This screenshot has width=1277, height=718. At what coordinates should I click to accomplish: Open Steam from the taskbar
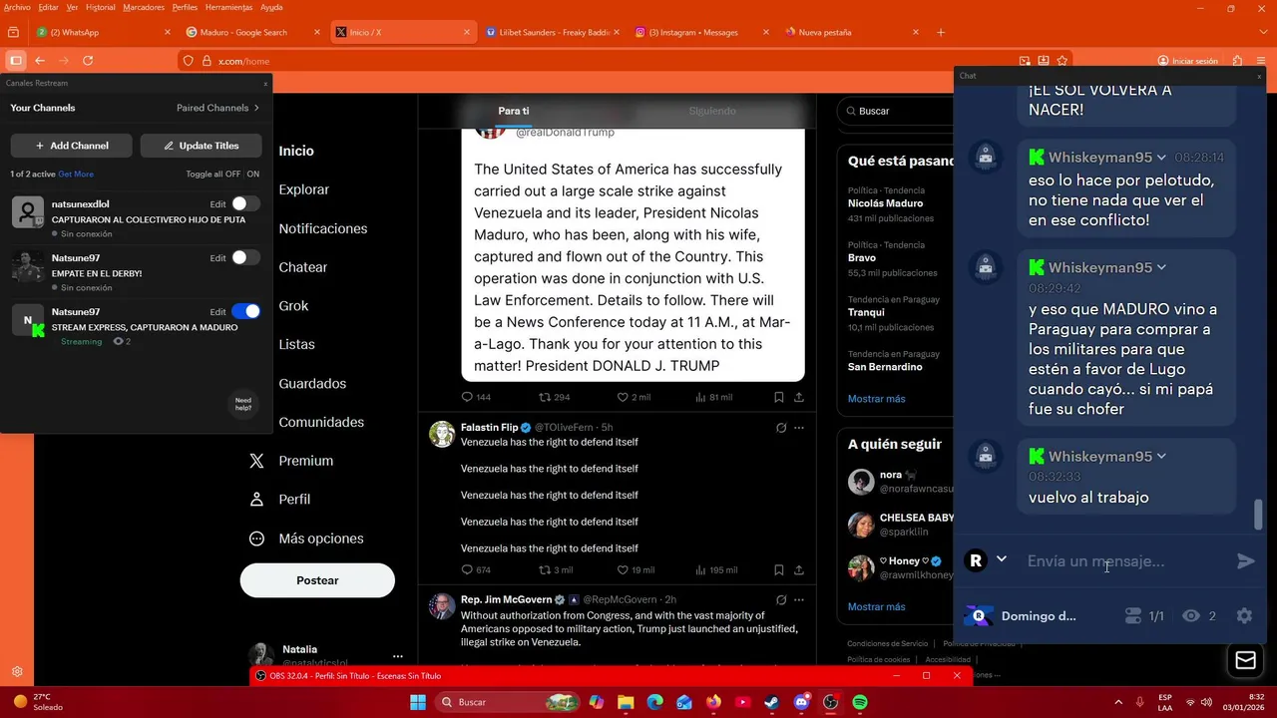pos(772,702)
